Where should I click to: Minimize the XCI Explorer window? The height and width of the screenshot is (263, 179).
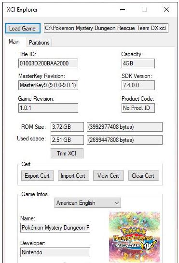pos(123,9)
